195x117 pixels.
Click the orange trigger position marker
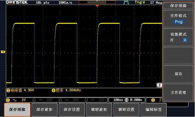tap(97, 6)
